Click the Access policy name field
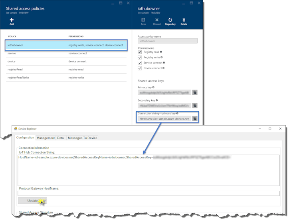Viewport: 289px width, 222px height. coord(168,41)
